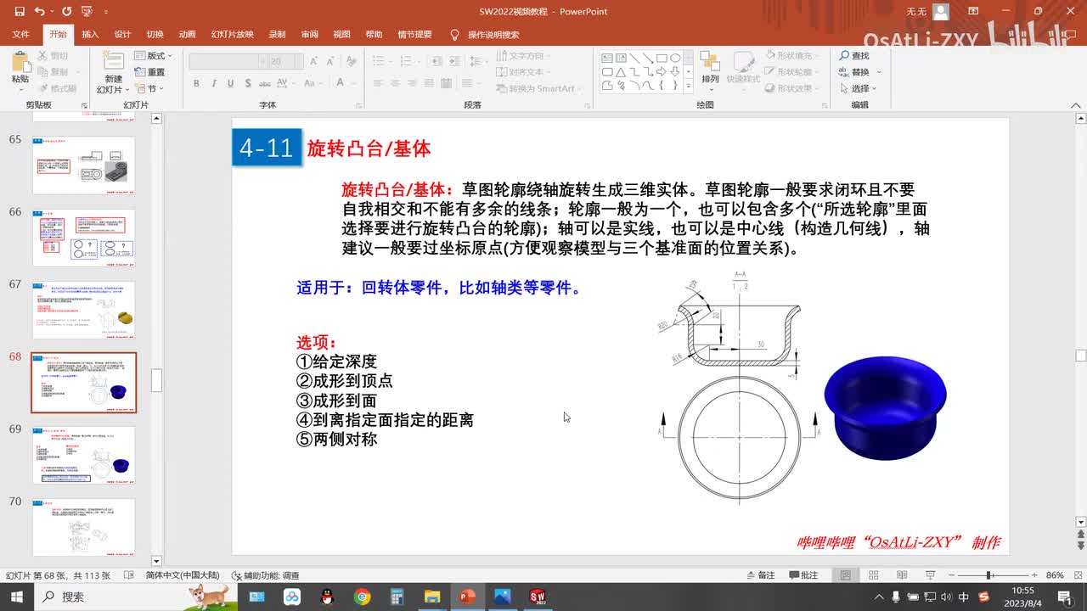This screenshot has width=1087, height=611.
Task: Select the text box shape in gallery
Action: pyautogui.click(x=607, y=59)
